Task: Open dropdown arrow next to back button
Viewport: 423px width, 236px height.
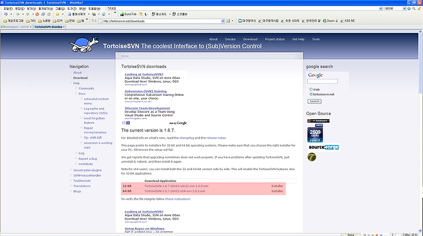Action: [23, 14]
